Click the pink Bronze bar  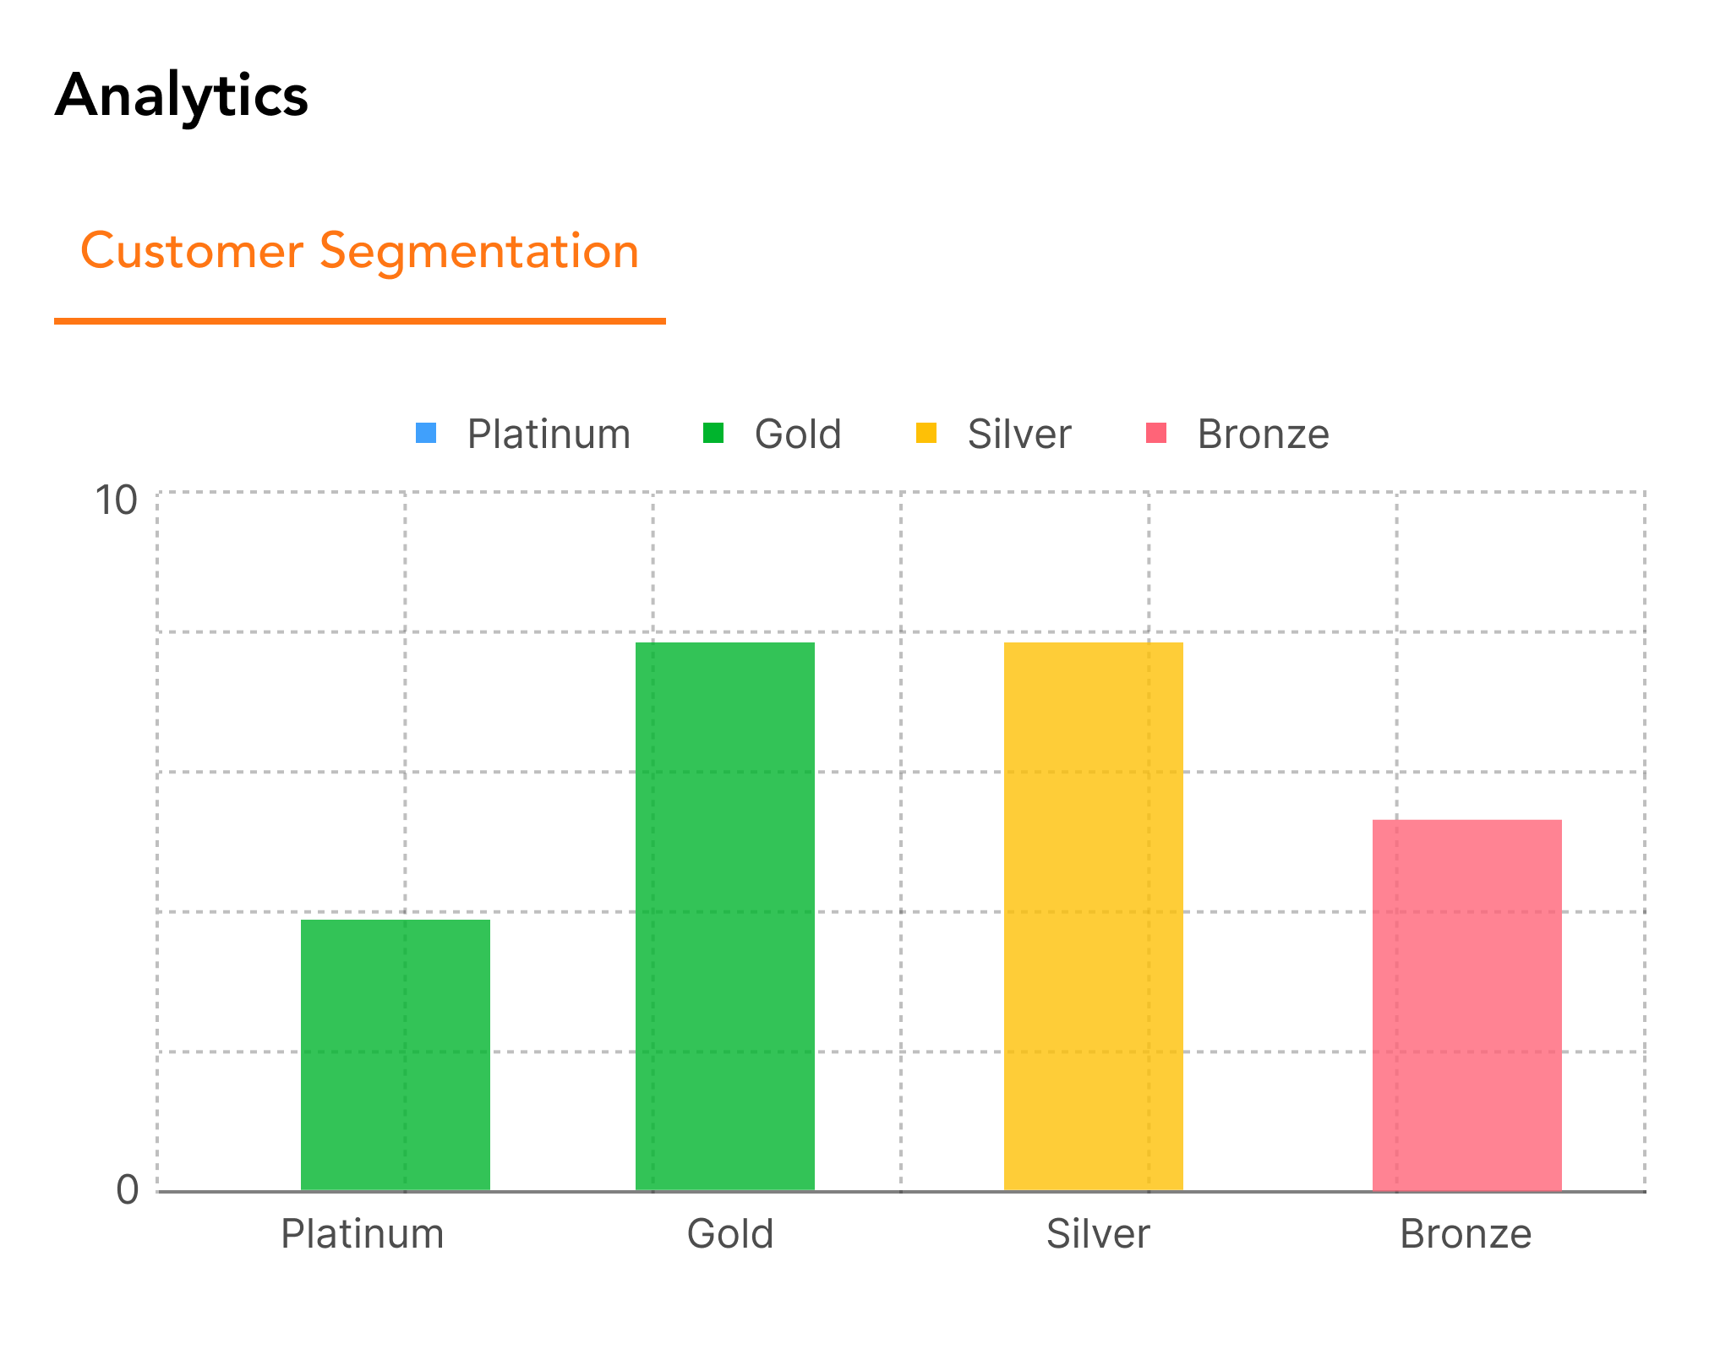pyautogui.click(x=1466, y=1005)
